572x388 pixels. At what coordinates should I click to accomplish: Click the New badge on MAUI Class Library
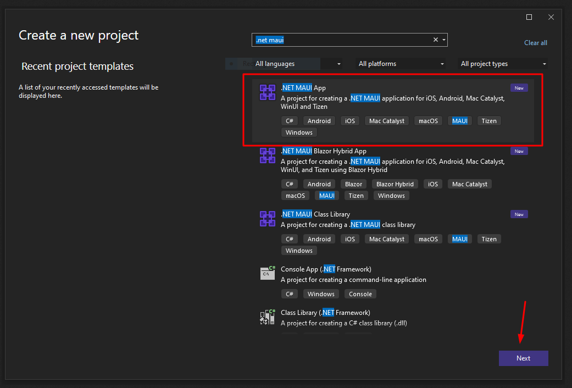click(519, 214)
